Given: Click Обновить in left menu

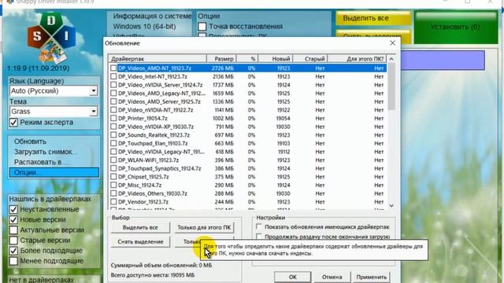Looking at the screenshot, I should point(30,141).
